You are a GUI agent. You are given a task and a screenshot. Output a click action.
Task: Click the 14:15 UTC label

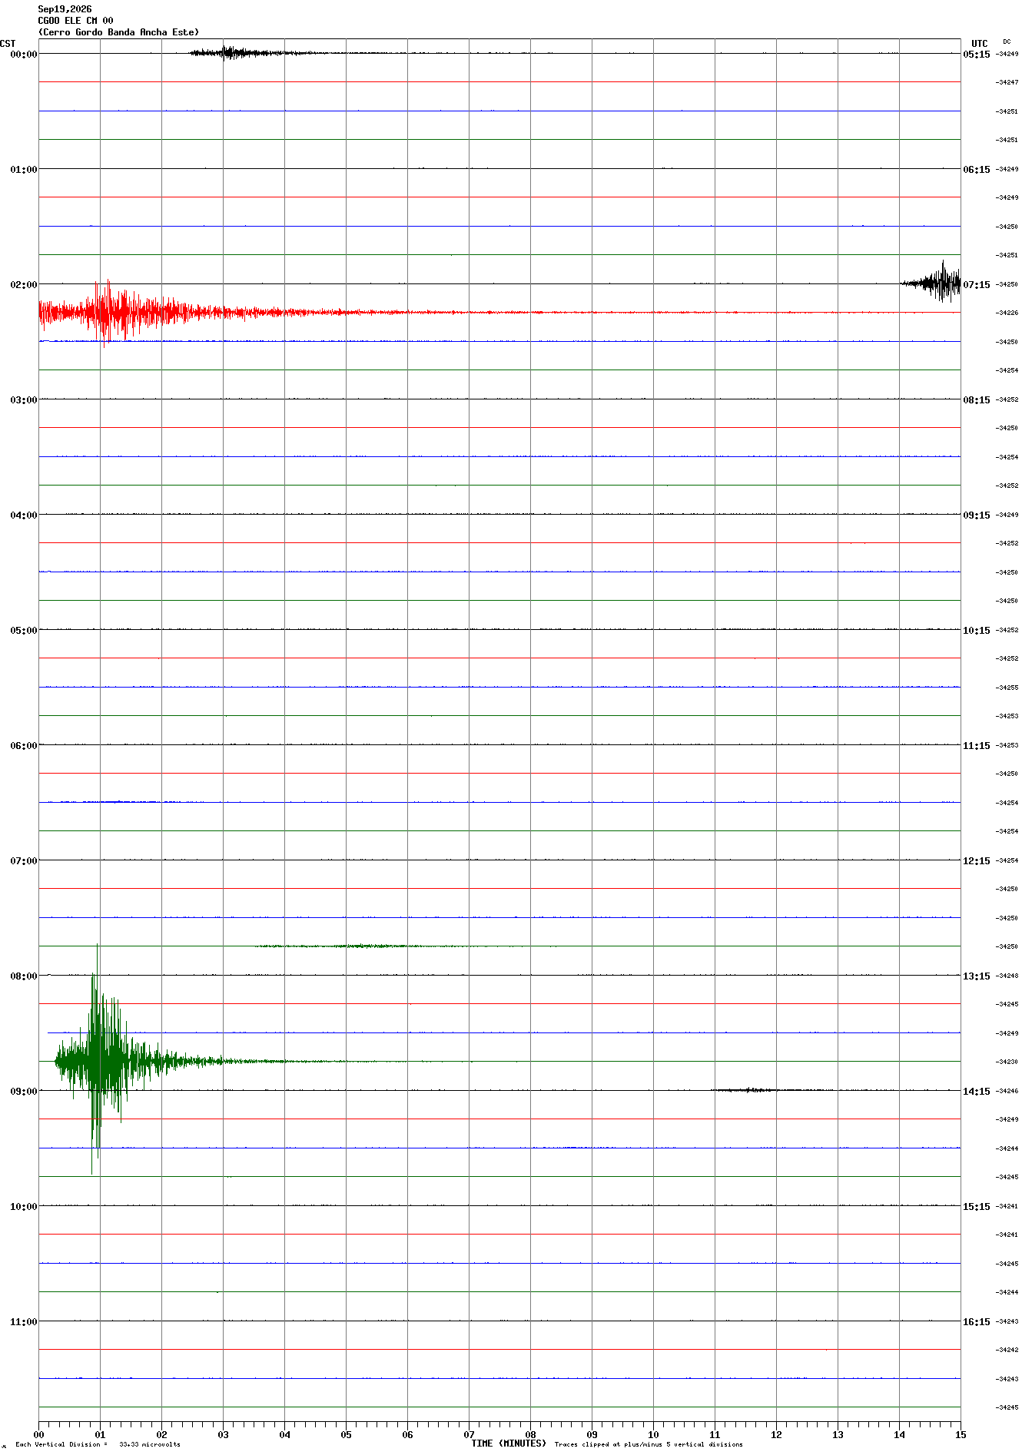(977, 1091)
